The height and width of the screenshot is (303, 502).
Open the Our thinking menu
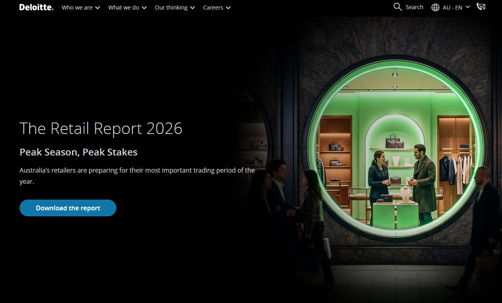(x=171, y=8)
